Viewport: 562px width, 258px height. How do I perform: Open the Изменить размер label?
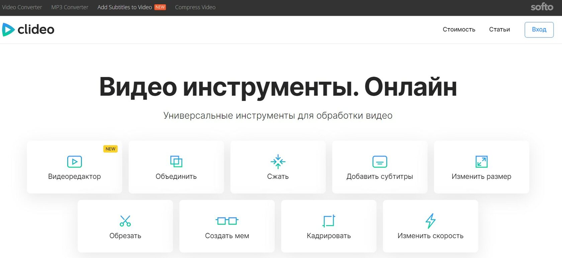point(481,176)
